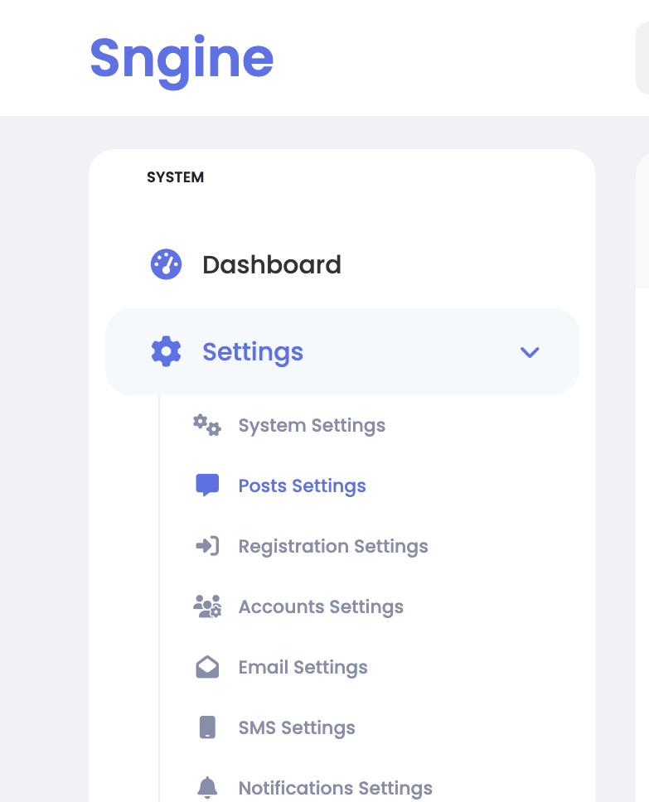Open Email Settings
649x802 pixels.
coord(303,667)
